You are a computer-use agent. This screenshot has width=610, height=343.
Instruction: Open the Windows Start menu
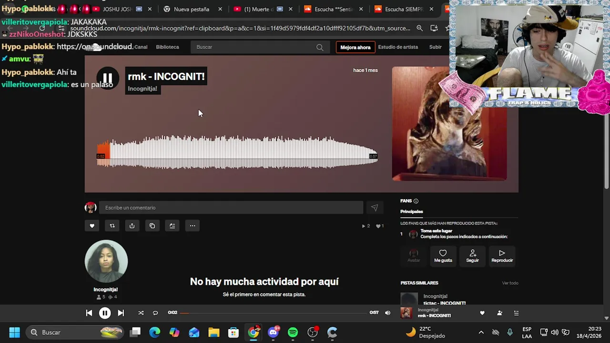pyautogui.click(x=14, y=332)
